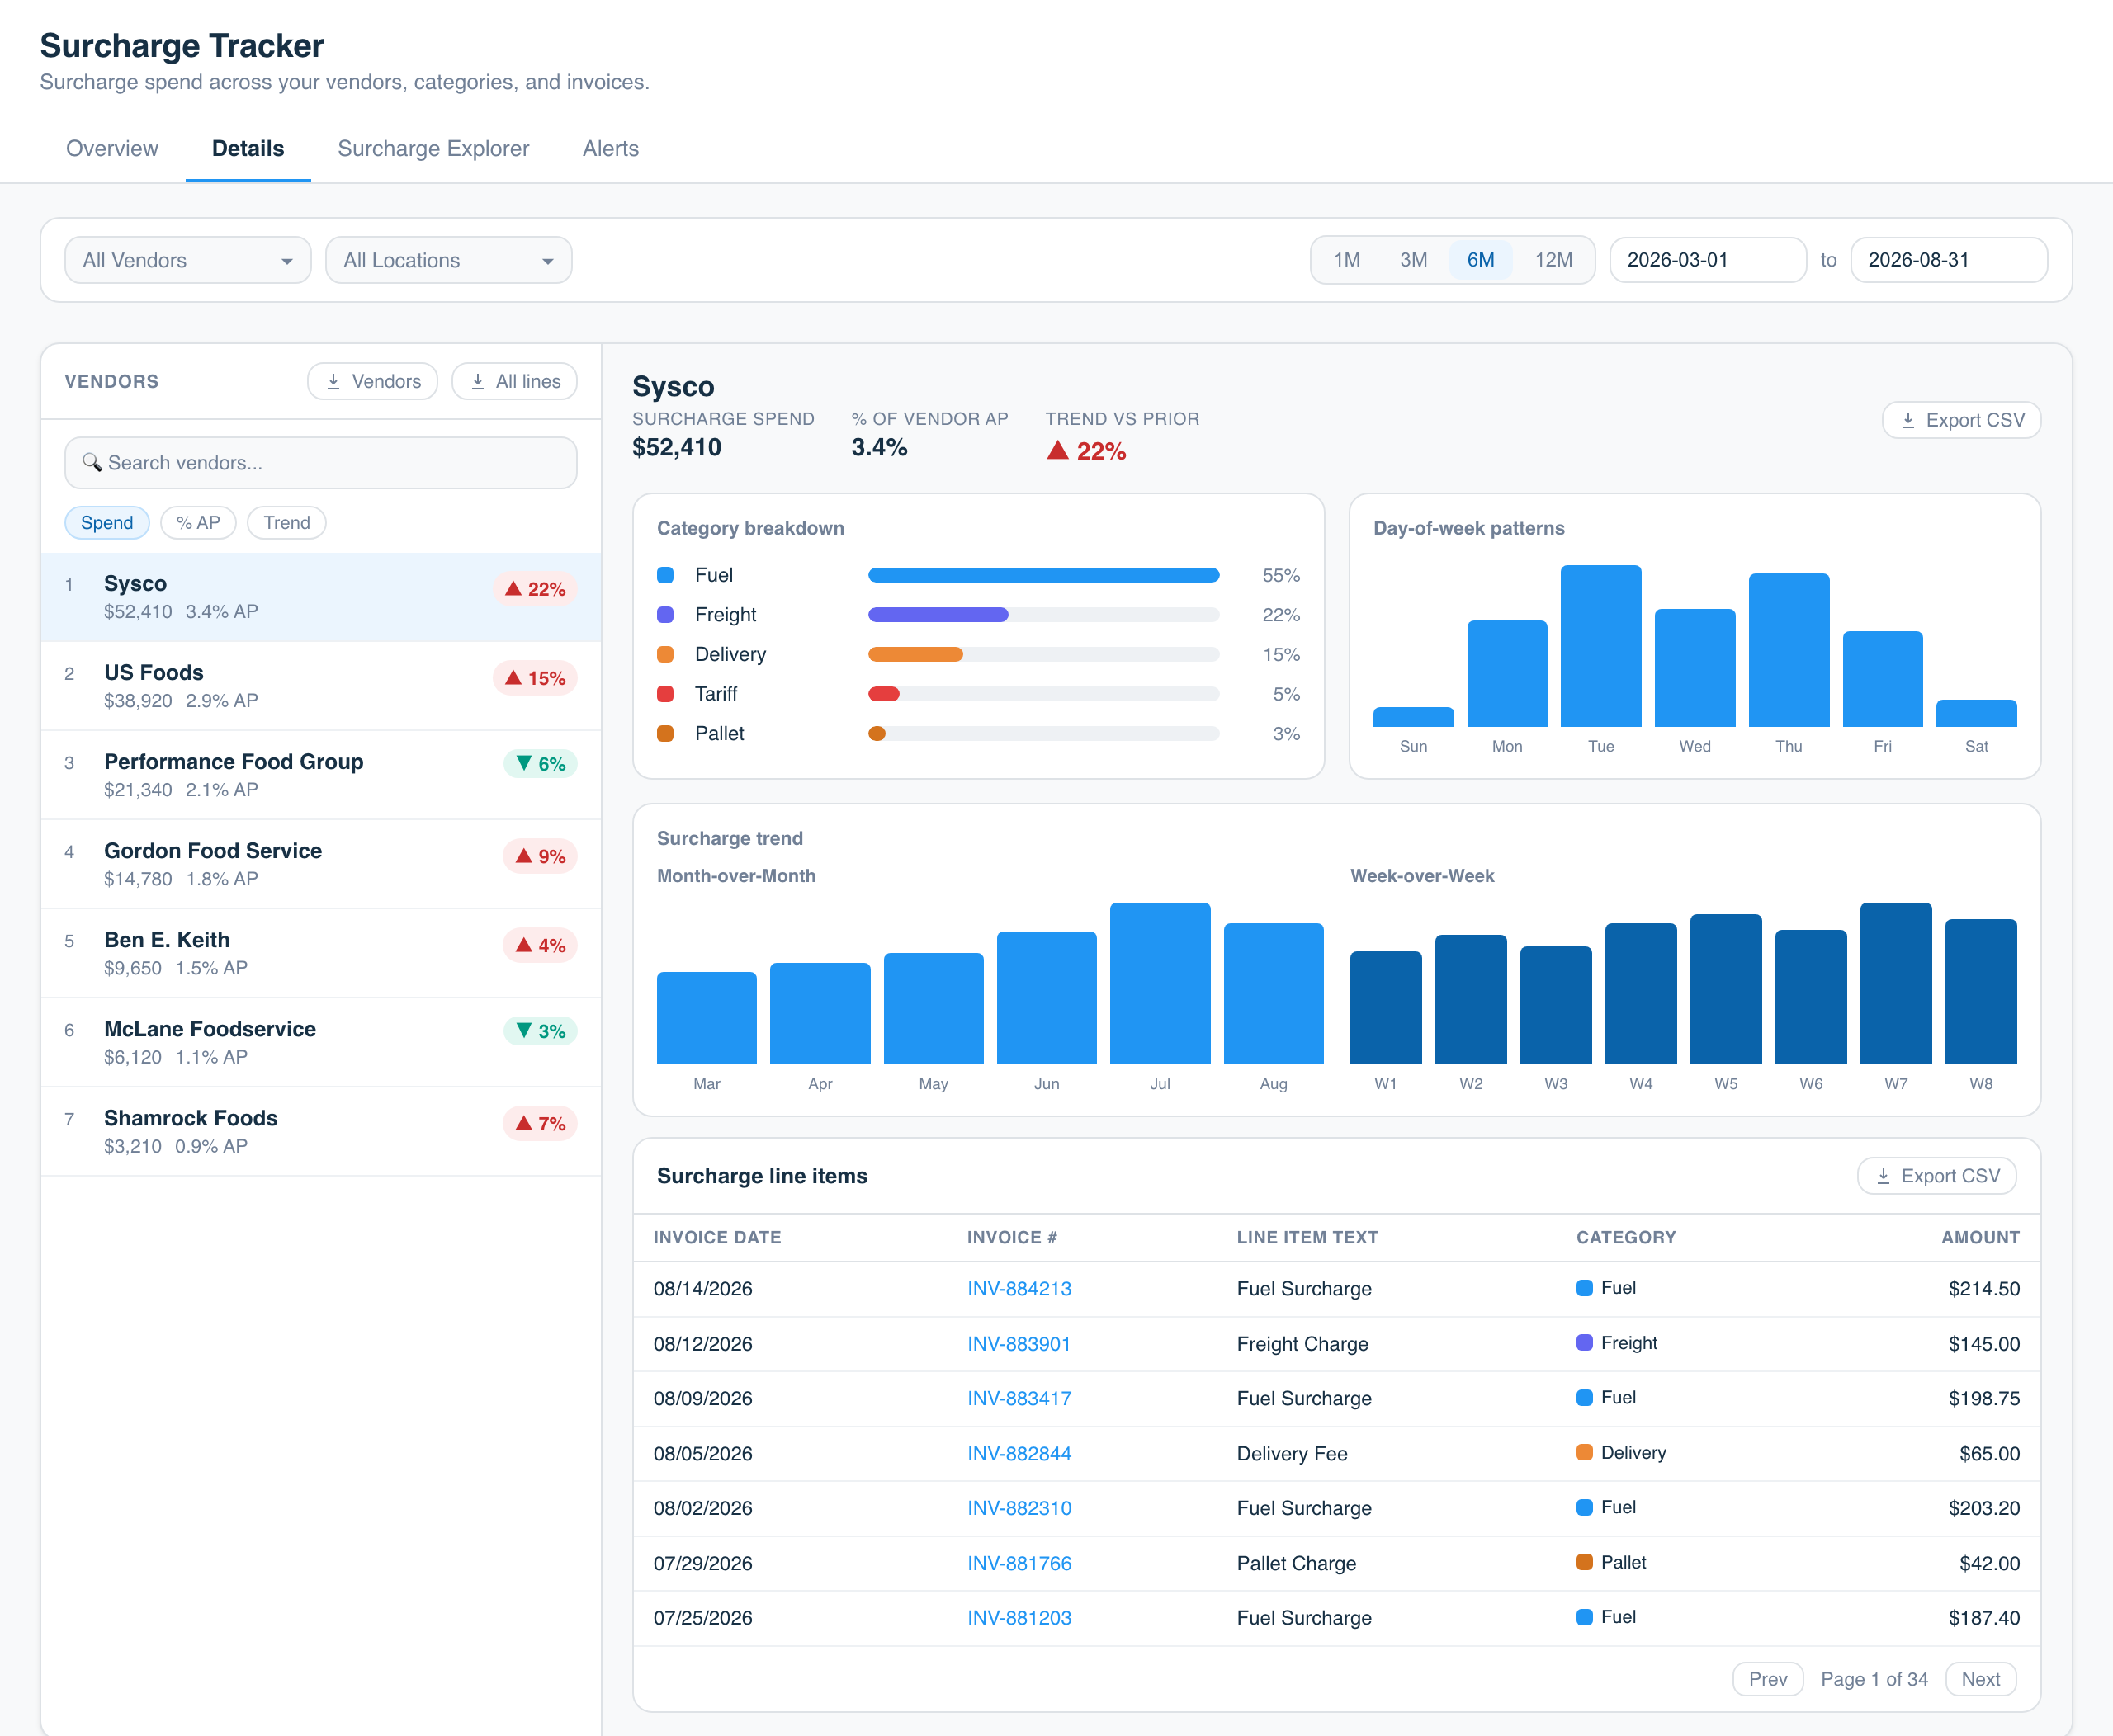Select the 12M time range
This screenshot has width=2113, height=1736.
pos(1553,260)
